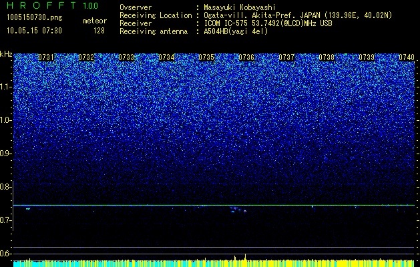Click the Receiver label
This screenshot has height=267, width=420.
[136, 23]
